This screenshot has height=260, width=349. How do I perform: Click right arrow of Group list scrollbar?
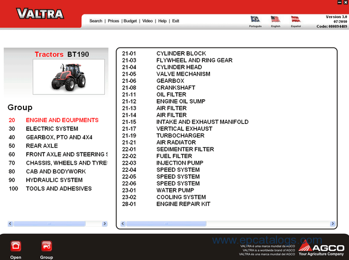pos(105,223)
